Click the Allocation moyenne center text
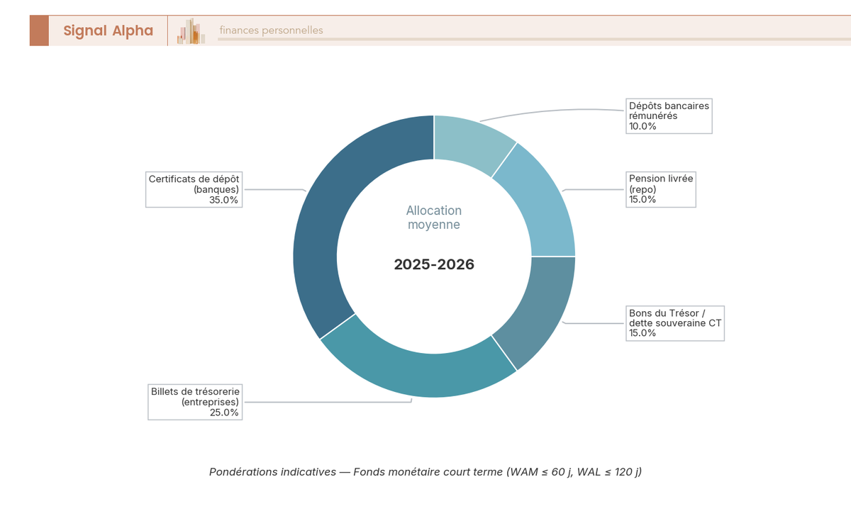Image resolution: width=851 pixels, height=511 pixels. click(x=434, y=218)
